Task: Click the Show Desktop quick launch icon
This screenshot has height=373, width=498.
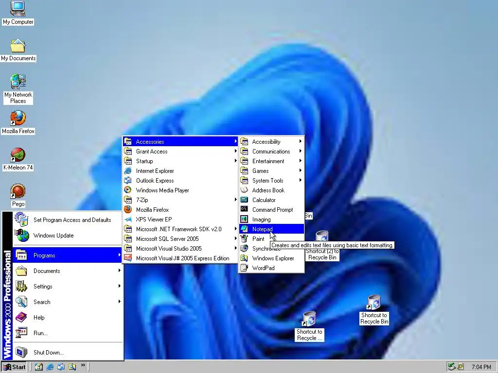Action: (x=39, y=367)
